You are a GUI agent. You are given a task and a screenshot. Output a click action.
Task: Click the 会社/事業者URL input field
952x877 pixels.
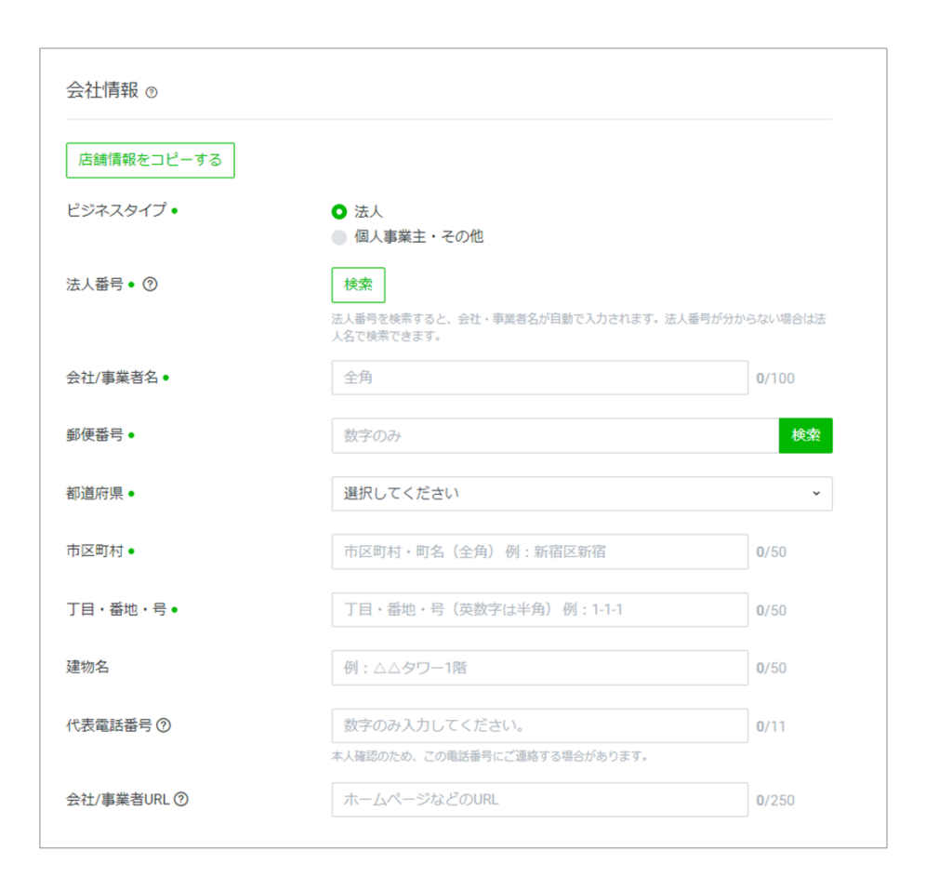[x=539, y=799]
